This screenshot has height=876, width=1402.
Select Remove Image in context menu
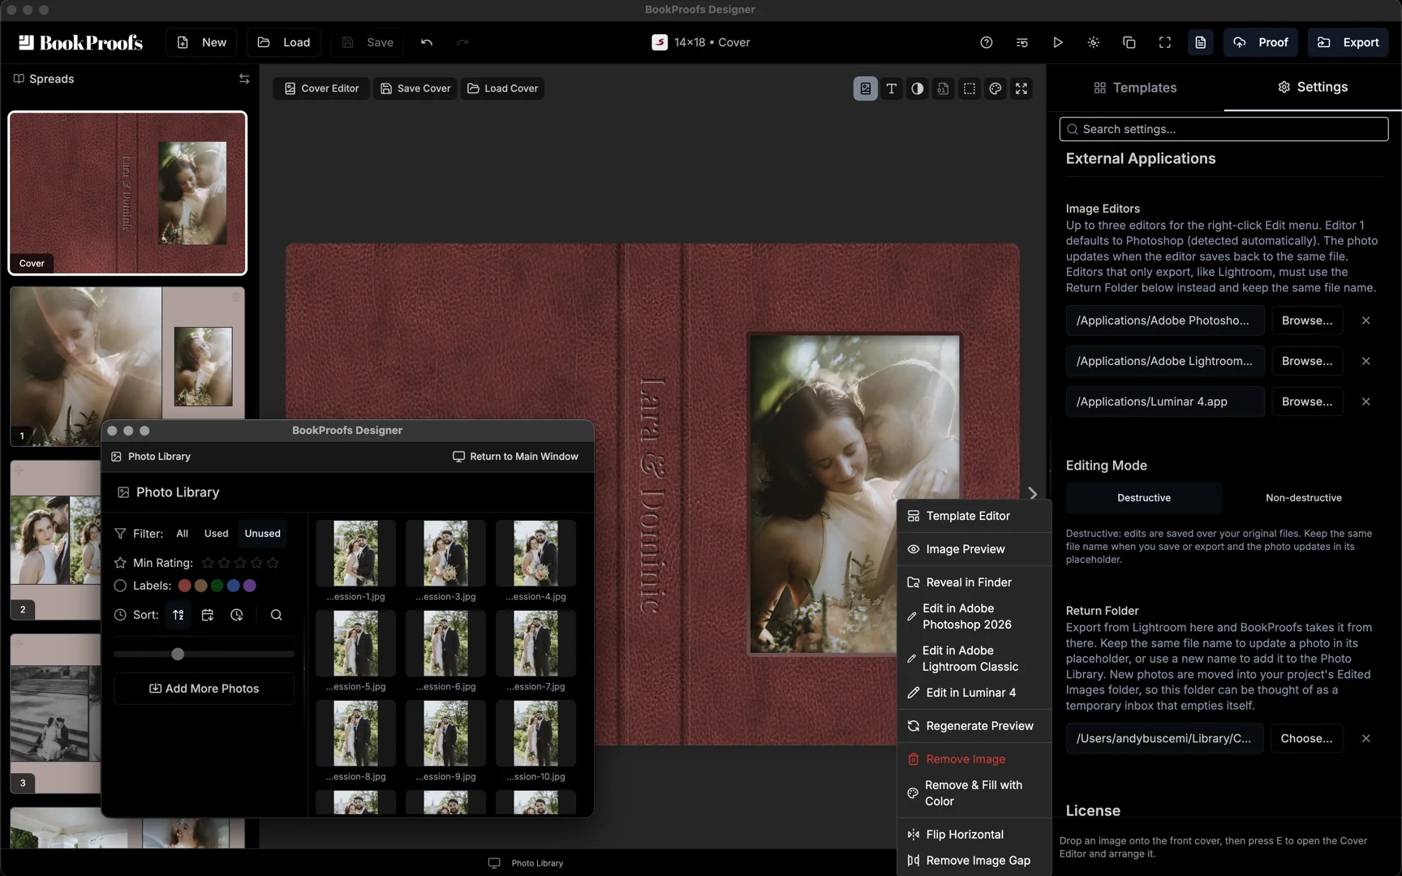click(974, 759)
